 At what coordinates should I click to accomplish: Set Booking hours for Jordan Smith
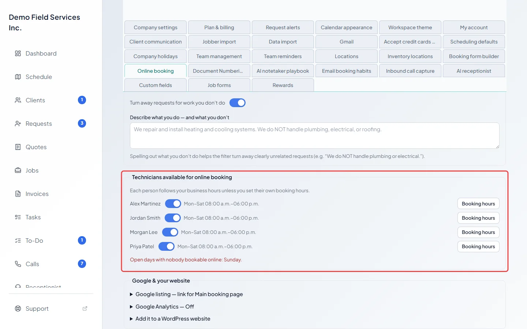(478, 218)
